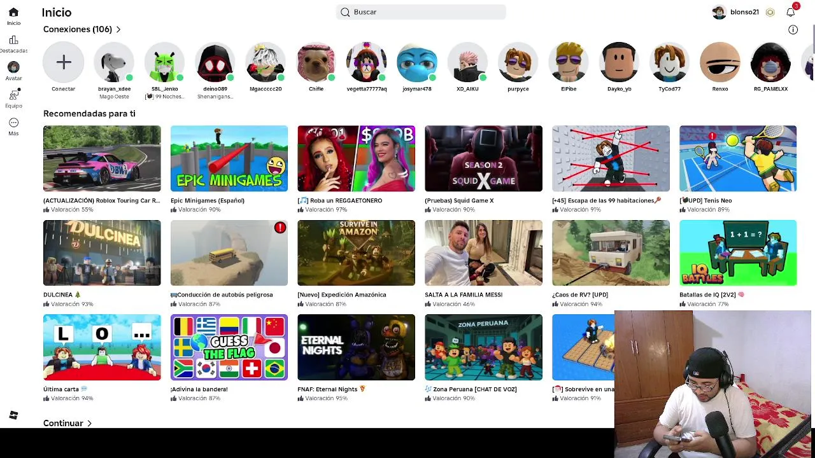Open the Roblox Touring Car game thumbnail
The width and height of the screenshot is (815, 458).
(102, 158)
